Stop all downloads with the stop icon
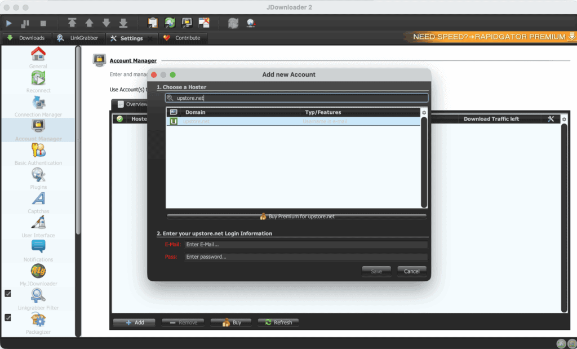The image size is (577, 349). coord(43,24)
